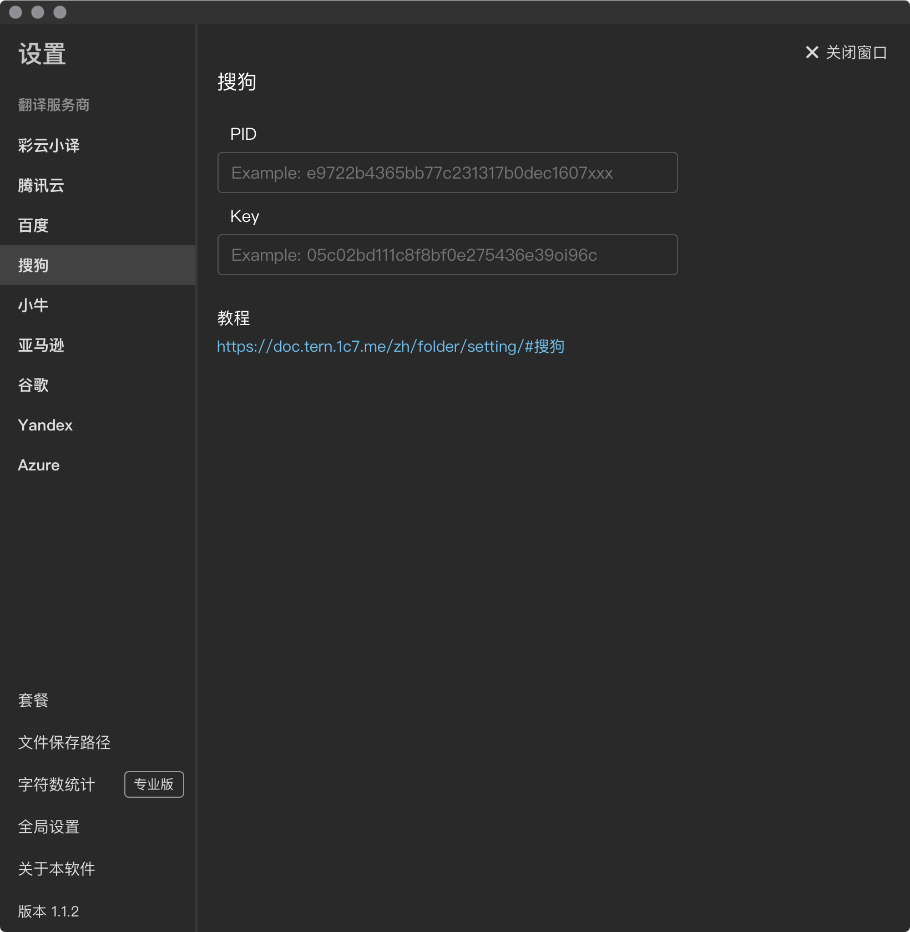Go to 亚马逊 provider page
This screenshot has height=932, width=910.
point(41,345)
